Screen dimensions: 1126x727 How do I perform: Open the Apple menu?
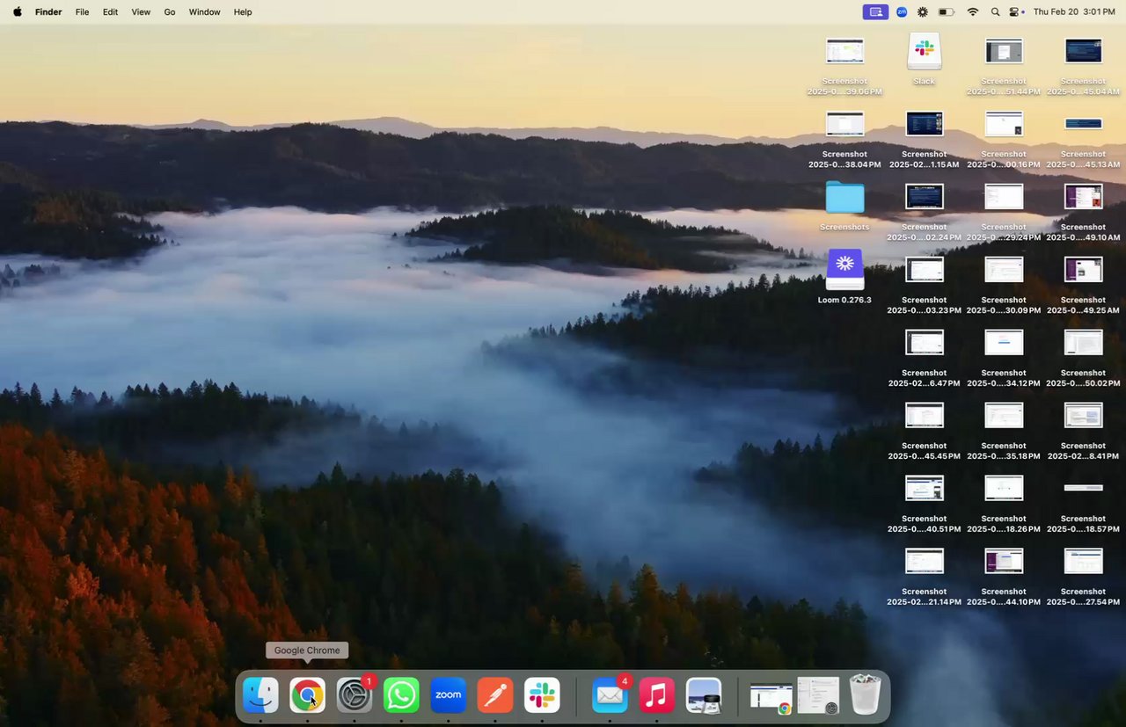coord(17,11)
